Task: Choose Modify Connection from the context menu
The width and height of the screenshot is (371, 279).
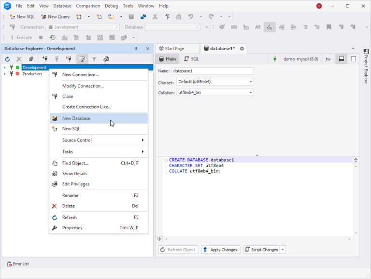Action: [99, 86]
